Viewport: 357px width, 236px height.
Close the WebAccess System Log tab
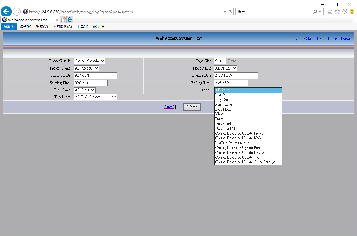[x=57, y=20]
